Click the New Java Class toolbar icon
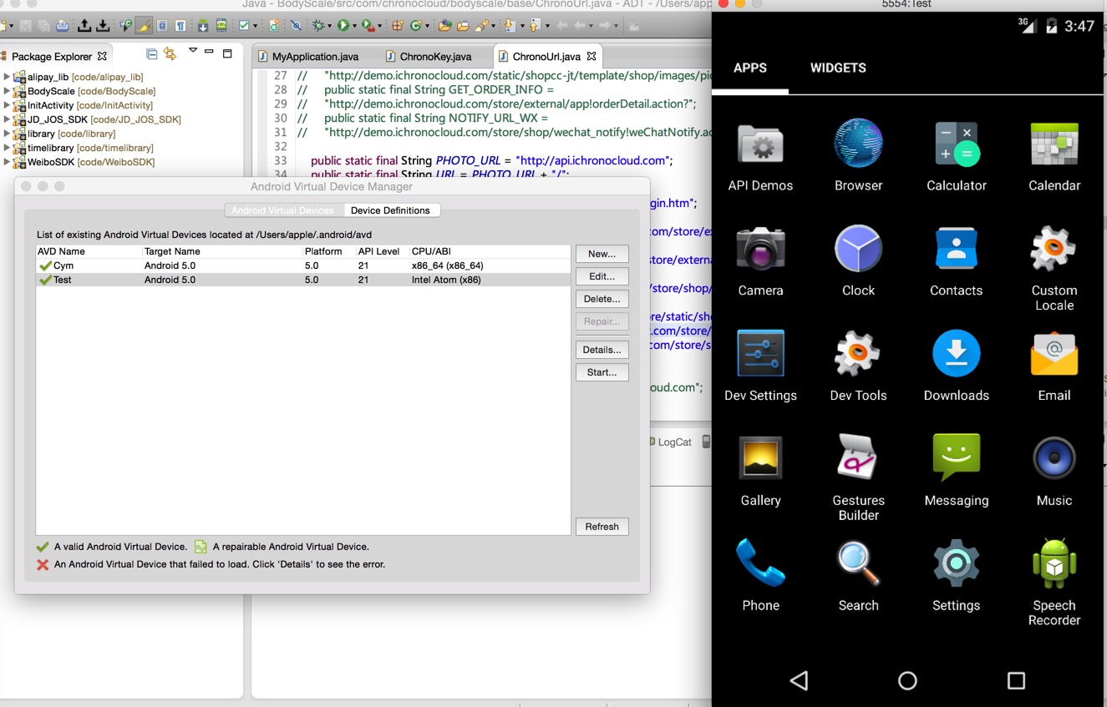This screenshot has width=1107, height=707. tap(416, 26)
